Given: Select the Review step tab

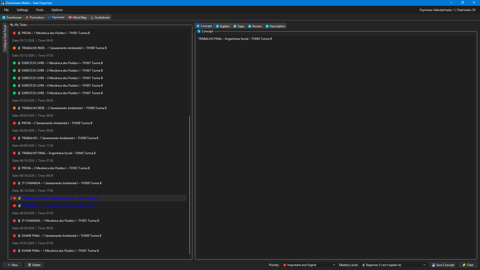Looking at the screenshot, I should point(255,26).
